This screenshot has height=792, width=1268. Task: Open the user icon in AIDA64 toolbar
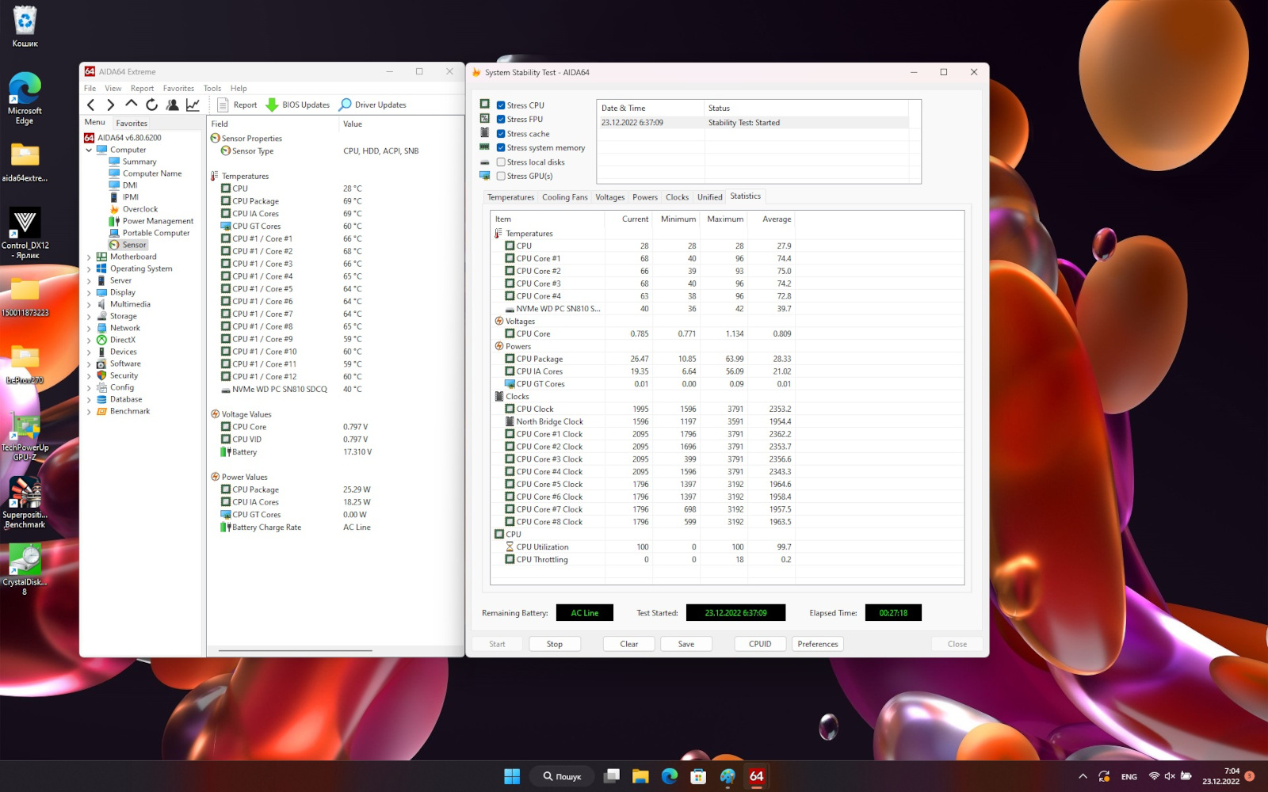(x=172, y=105)
